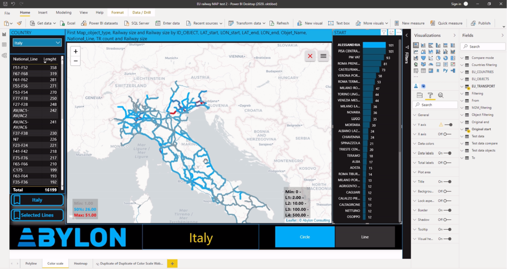Open the Get data dropdown arrow
The height and width of the screenshot is (269, 507).
click(54, 23)
